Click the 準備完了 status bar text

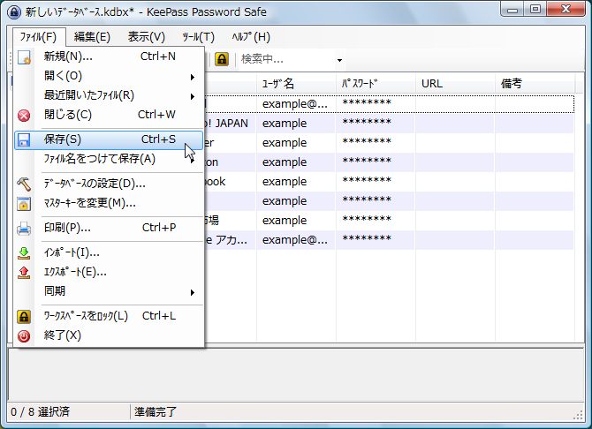[x=156, y=412]
